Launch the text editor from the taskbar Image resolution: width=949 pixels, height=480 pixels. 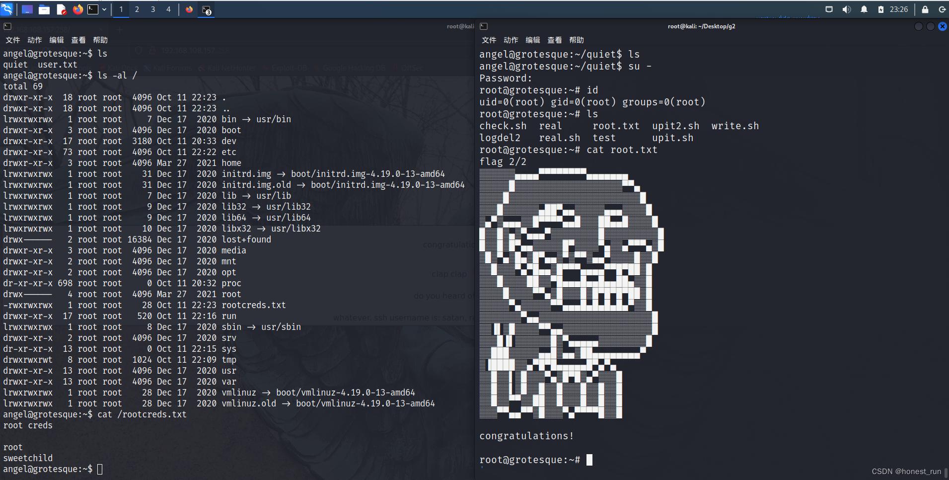click(x=62, y=9)
